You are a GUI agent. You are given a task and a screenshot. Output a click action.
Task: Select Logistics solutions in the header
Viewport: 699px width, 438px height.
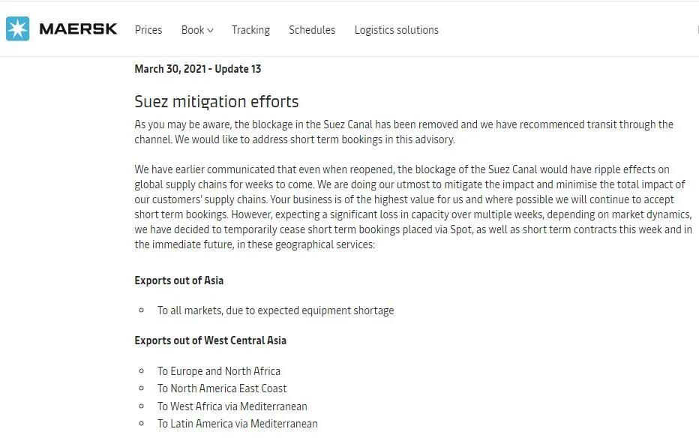pyautogui.click(x=396, y=30)
